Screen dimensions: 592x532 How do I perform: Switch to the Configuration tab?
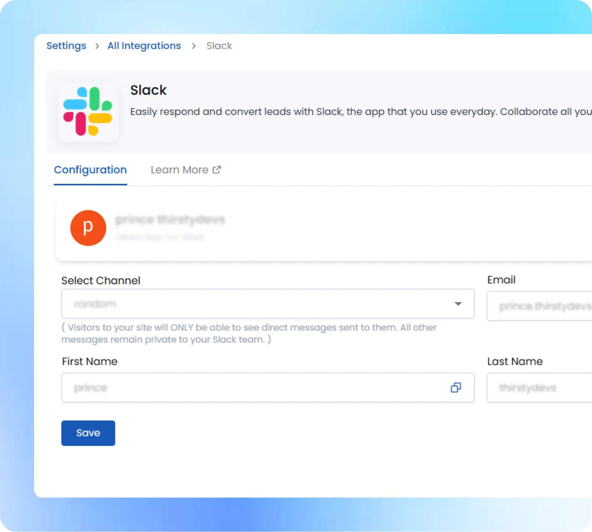click(x=90, y=170)
